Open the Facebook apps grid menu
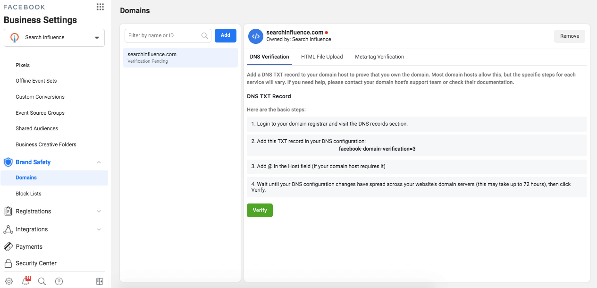 tap(100, 7)
